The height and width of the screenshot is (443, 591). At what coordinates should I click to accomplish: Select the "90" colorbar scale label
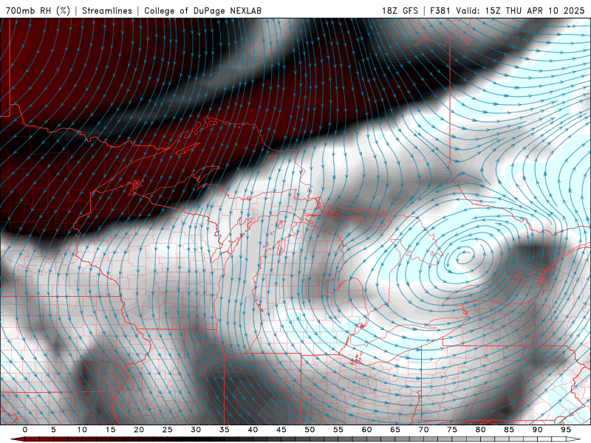pyautogui.click(x=538, y=430)
